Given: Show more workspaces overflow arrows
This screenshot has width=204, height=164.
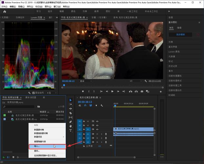Looking at the screenshot, I should 169,11.
